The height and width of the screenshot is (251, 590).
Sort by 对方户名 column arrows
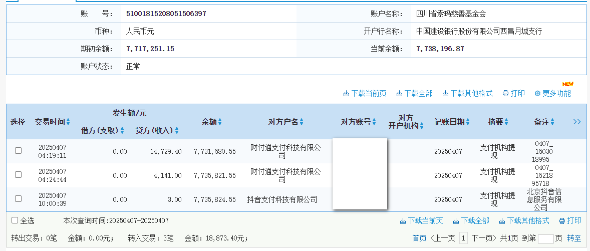point(302,122)
